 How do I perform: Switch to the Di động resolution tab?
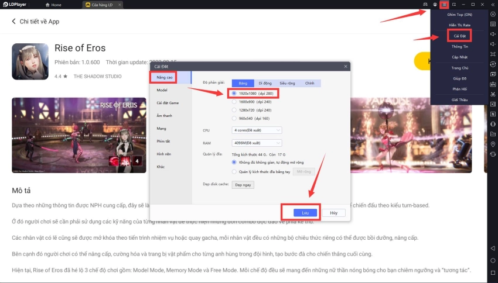coord(265,83)
